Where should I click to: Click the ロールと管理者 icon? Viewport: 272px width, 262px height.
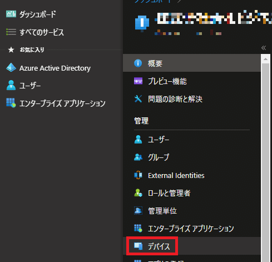click(138, 192)
